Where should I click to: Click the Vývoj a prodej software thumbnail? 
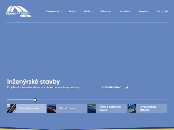(x=132, y=108)
